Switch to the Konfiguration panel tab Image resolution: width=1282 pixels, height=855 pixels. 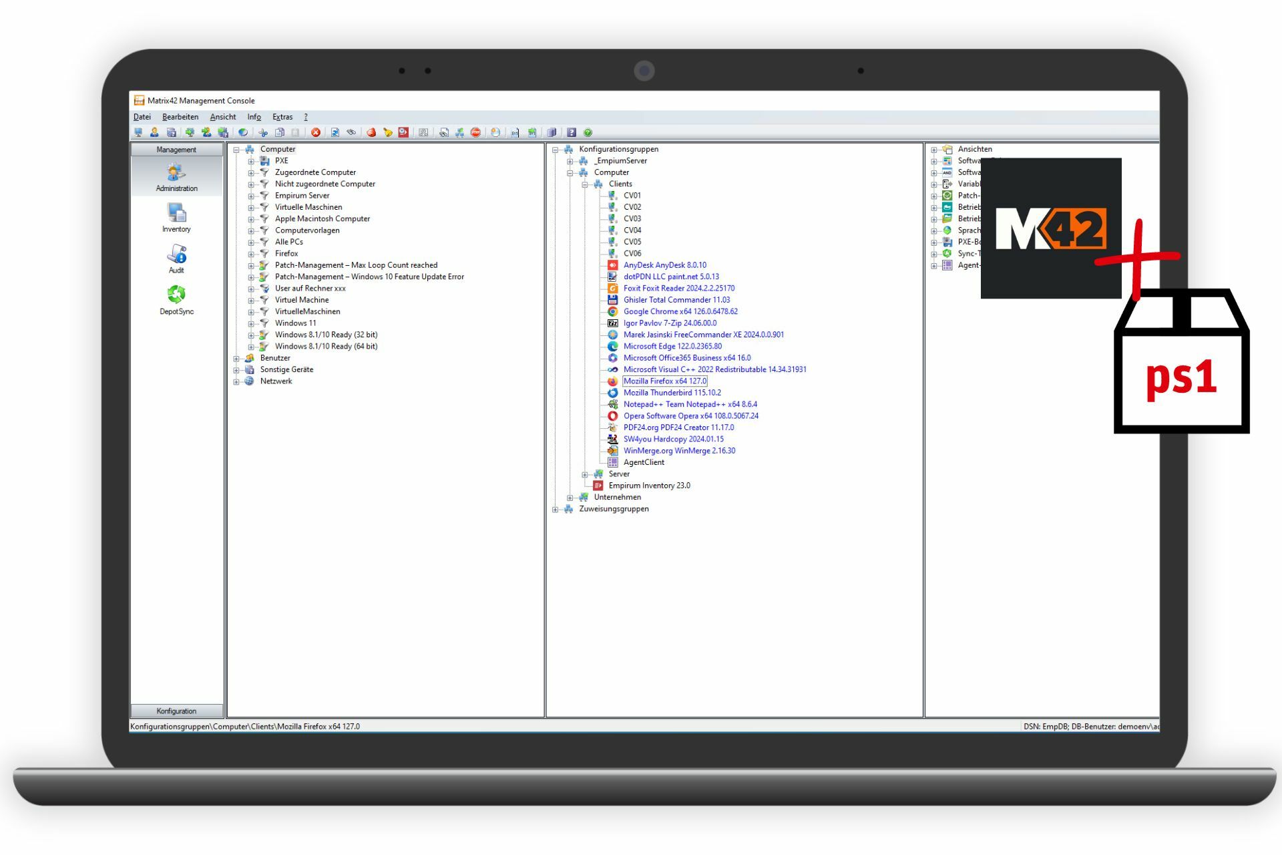coord(176,711)
